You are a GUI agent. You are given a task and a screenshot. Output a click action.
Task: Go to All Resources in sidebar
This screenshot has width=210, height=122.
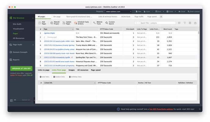pyautogui.click(x=19, y=38)
